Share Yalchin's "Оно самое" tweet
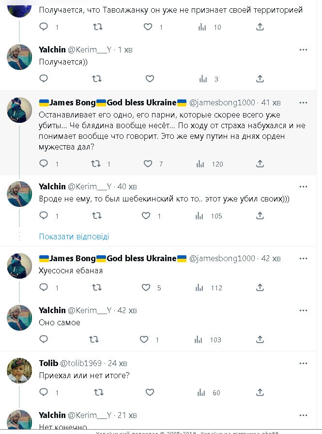Viewport: 322px width, 434px height. (x=260, y=340)
